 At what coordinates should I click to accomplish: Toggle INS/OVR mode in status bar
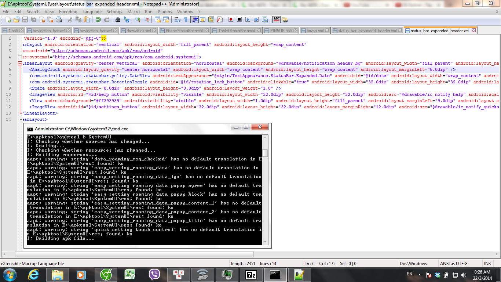(x=487, y=264)
